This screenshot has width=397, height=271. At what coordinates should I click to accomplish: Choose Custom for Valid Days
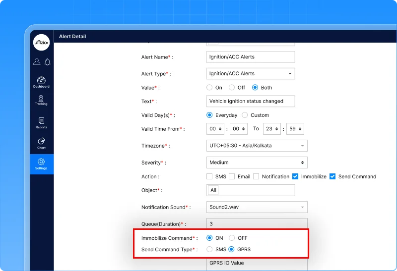245,115
